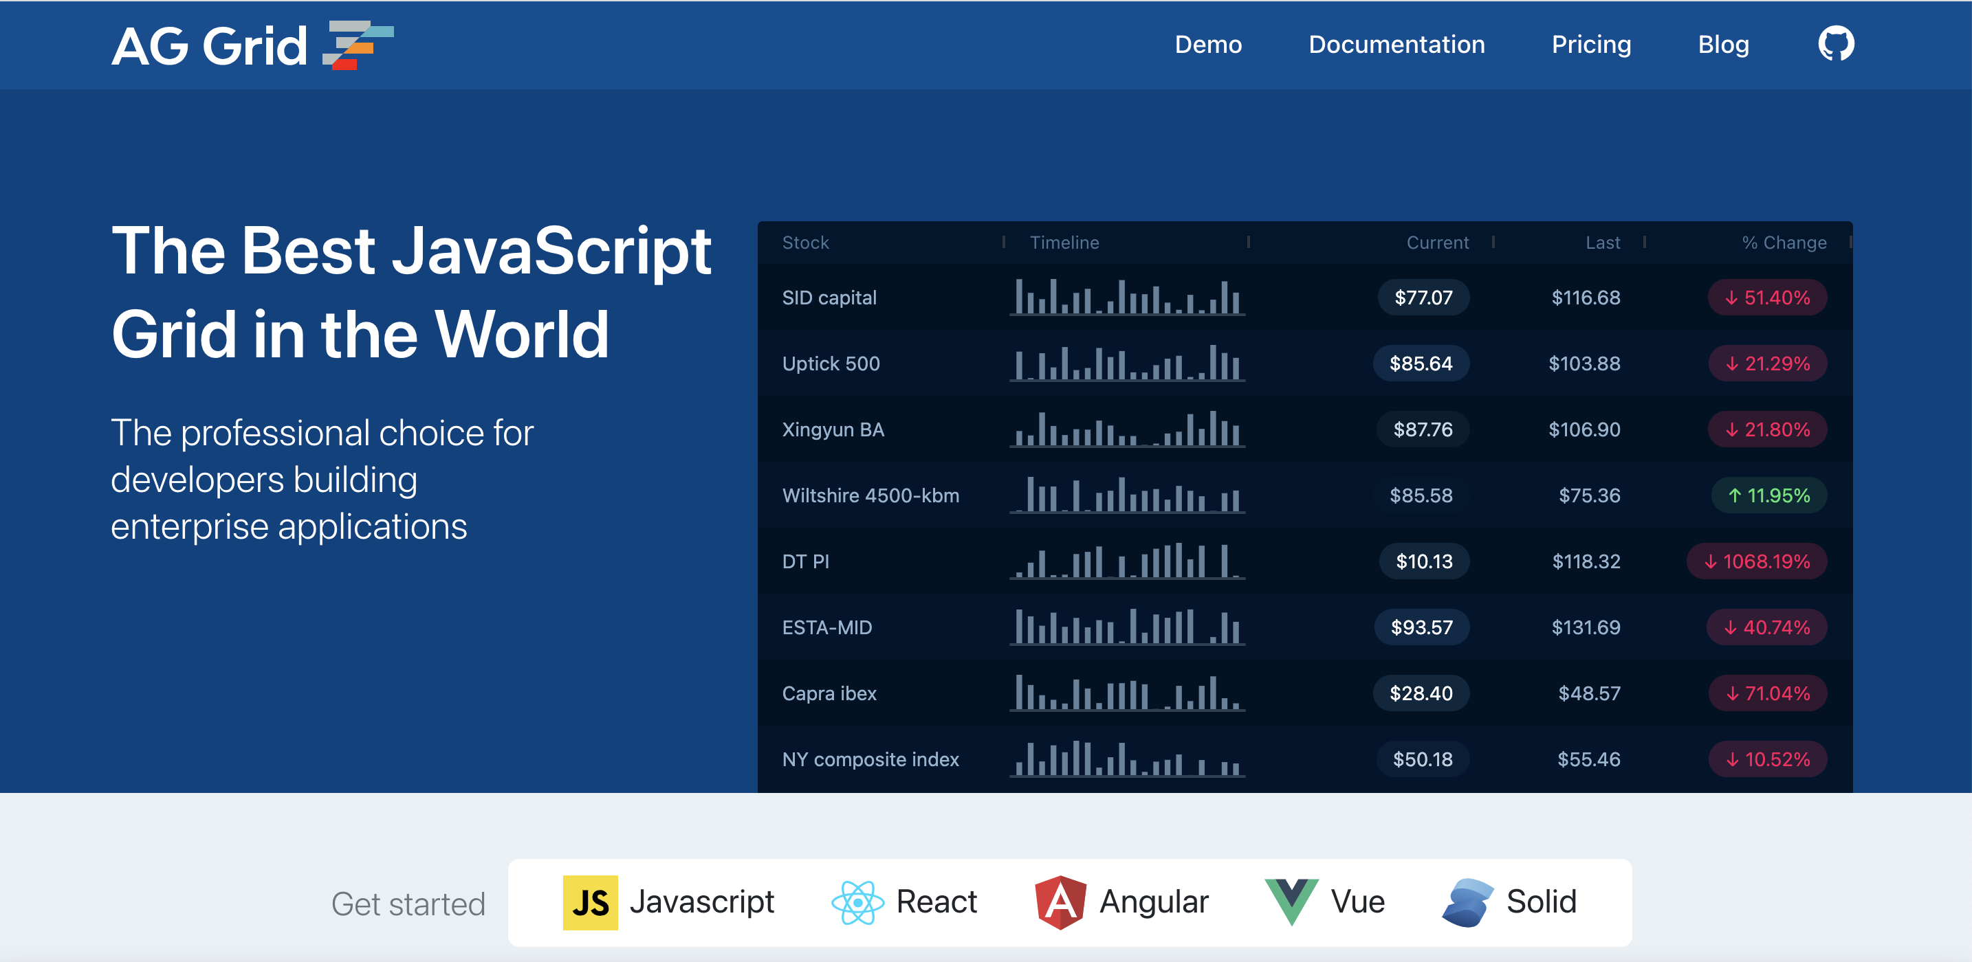Click the $10.13 current price cell
The height and width of the screenshot is (962, 1972).
click(1424, 561)
